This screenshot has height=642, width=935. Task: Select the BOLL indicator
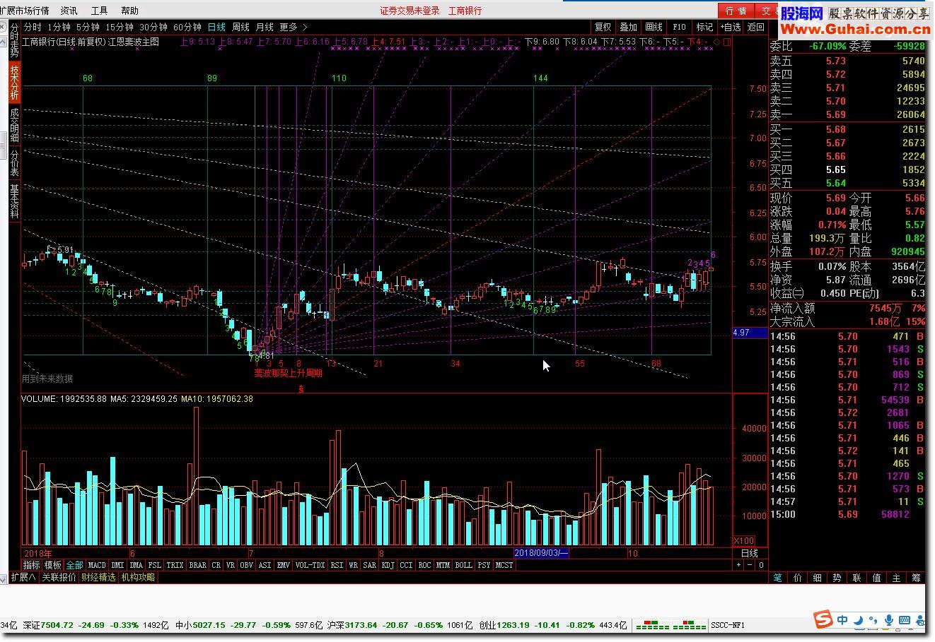(x=463, y=565)
